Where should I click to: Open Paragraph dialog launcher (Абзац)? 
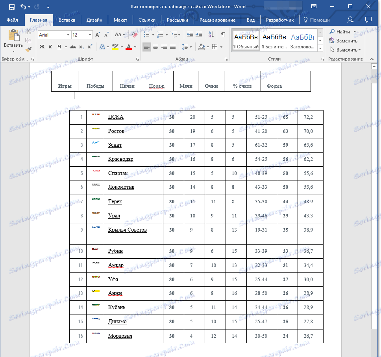pos(226,59)
